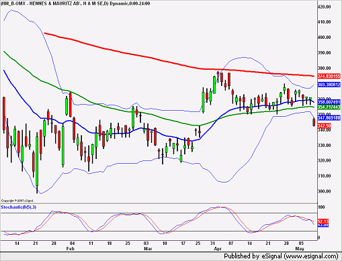The height and width of the screenshot is (261, 342).
Task: Click the 410.00 price axis label
Action: 325,22
